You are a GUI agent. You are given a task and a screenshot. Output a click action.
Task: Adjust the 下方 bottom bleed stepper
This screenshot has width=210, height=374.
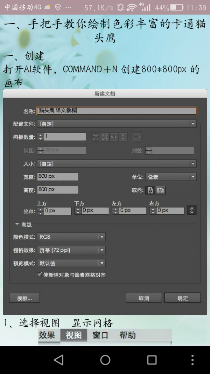point(78,211)
